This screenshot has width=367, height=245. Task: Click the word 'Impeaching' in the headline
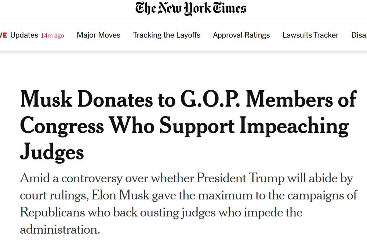tap(294, 126)
